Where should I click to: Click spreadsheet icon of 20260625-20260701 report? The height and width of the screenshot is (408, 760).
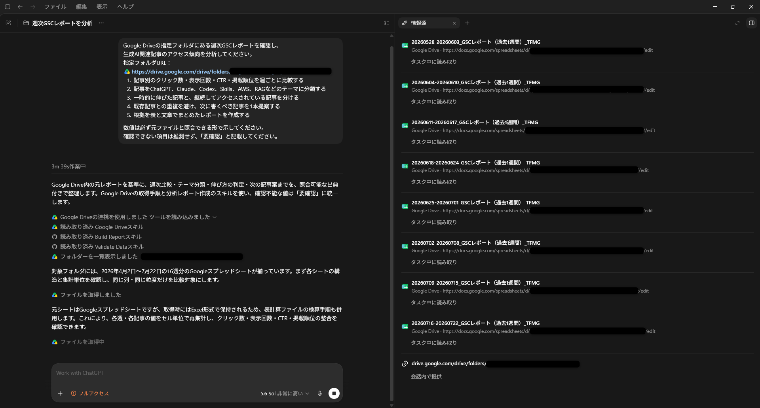[x=405, y=206]
